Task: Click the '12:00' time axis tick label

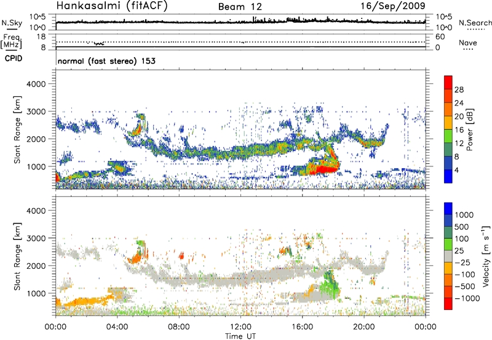Action: 240,327
